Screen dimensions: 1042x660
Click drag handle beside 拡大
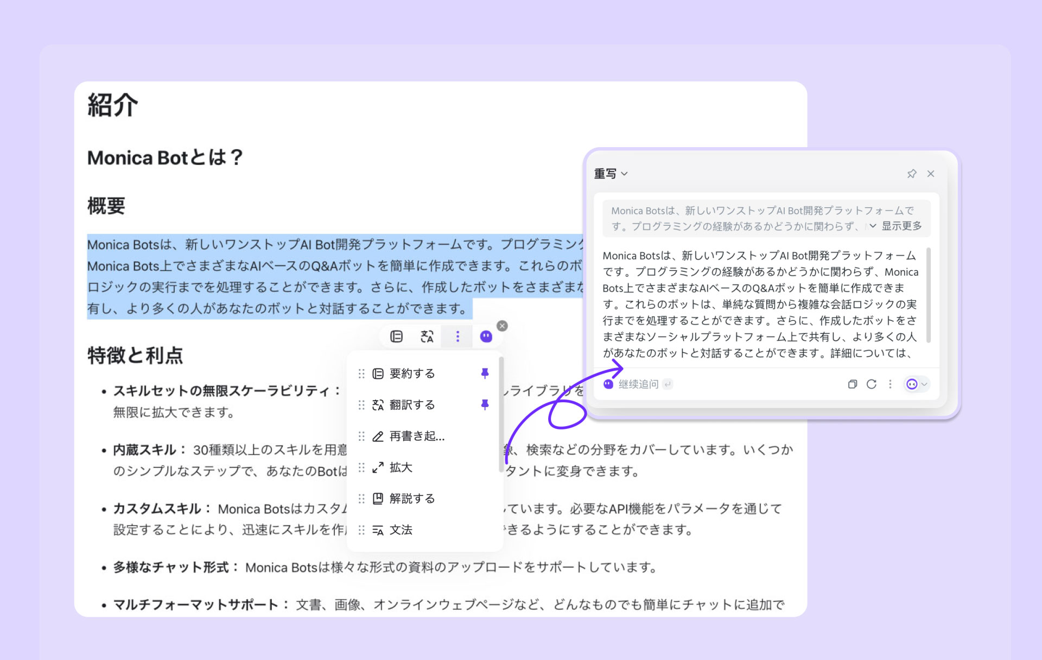(x=361, y=467)
